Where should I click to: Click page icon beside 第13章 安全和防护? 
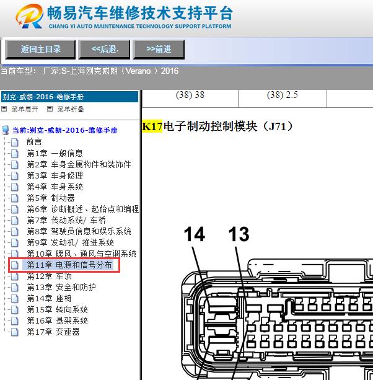14,287
